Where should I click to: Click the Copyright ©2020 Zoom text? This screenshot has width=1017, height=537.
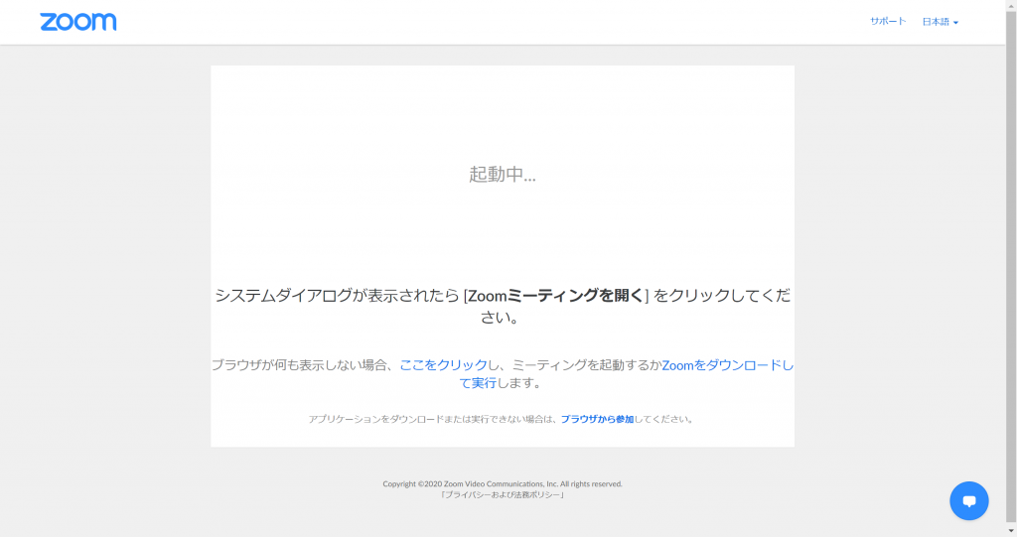click(x=502, y=483)
